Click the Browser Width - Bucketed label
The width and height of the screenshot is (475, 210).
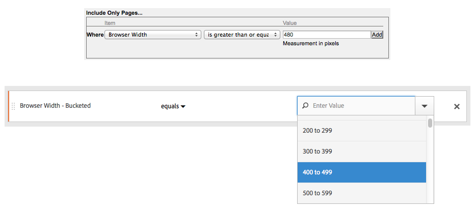(x=55, y=106)
